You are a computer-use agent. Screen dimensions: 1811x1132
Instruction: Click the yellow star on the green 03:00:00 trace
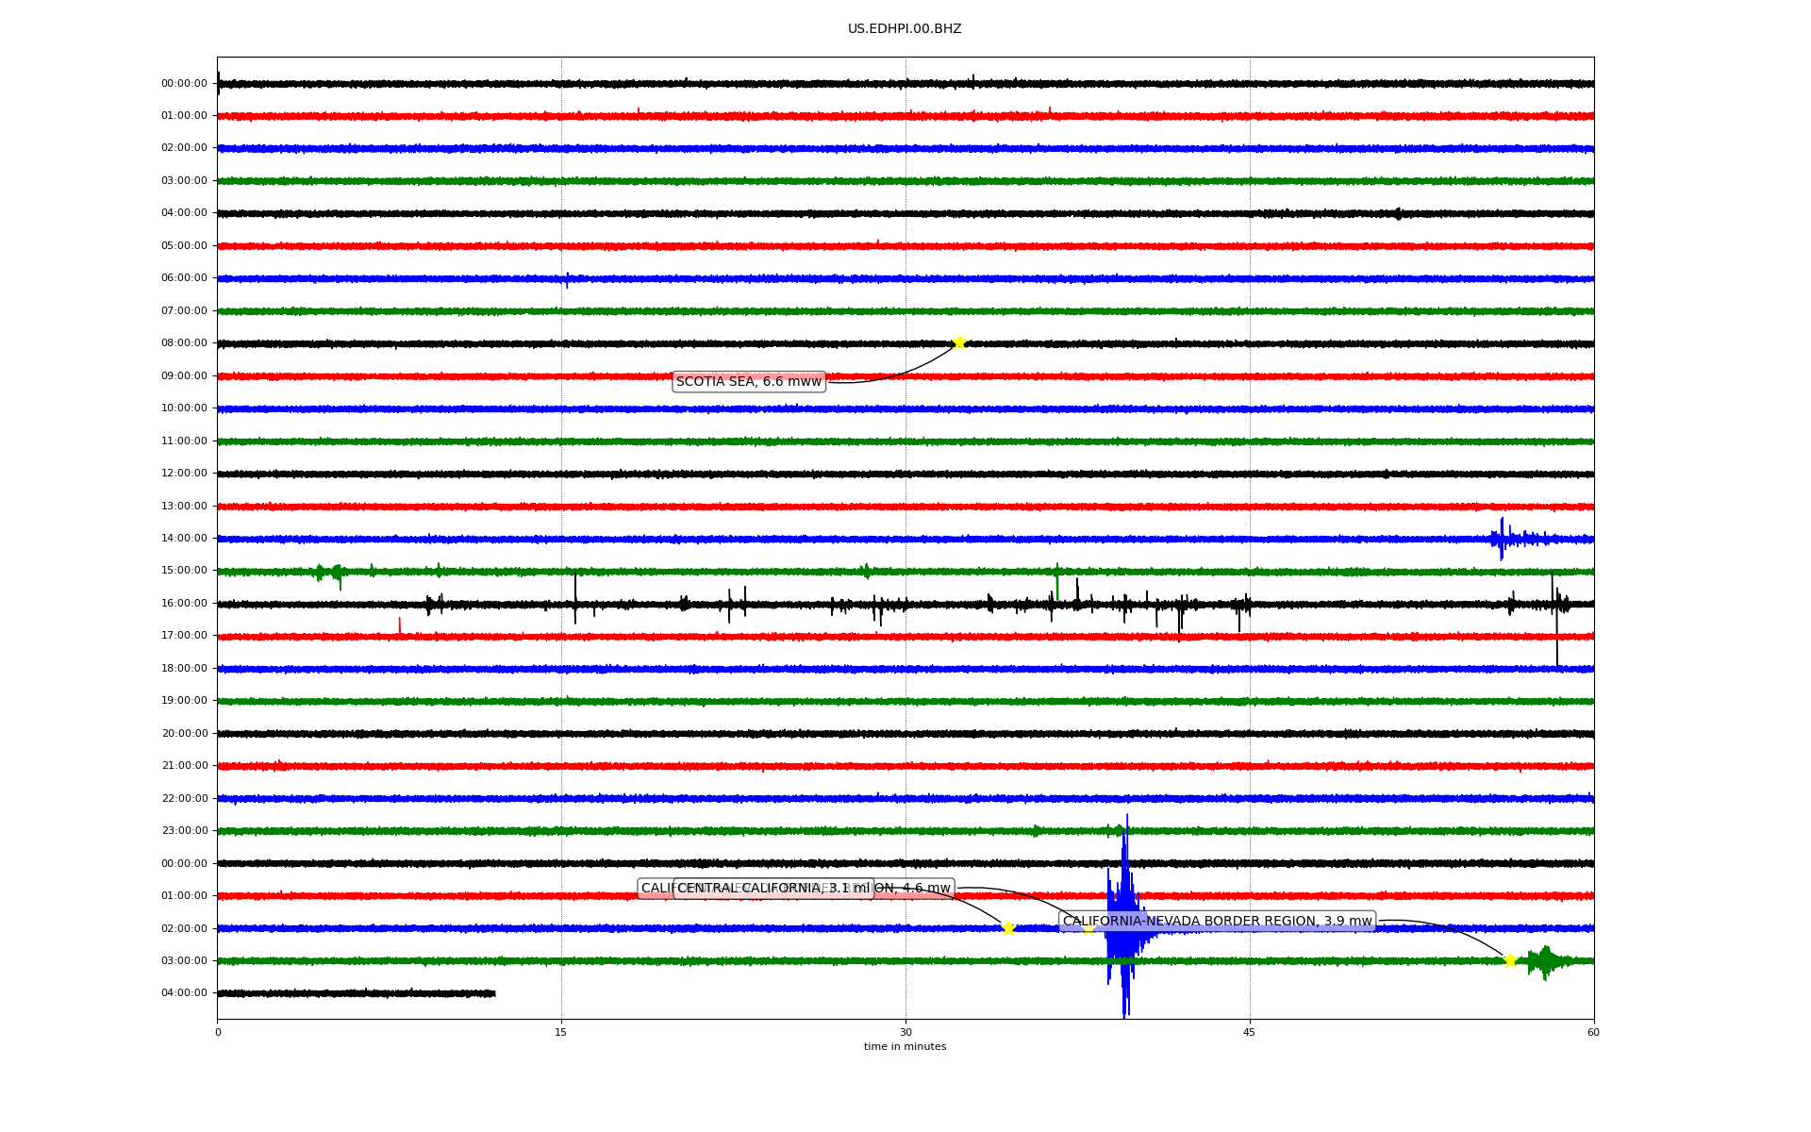coord(1510,960)
